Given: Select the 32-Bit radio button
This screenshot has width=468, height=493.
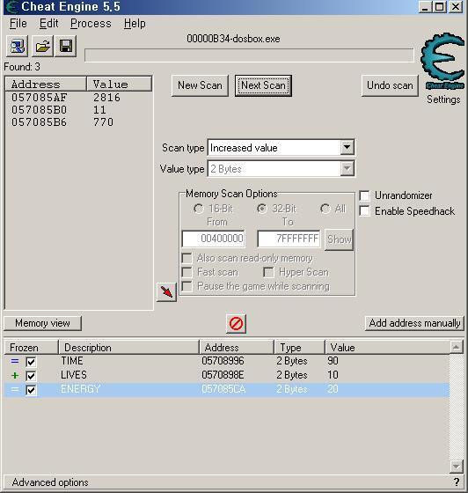Looking at the screenshot, I should tap(262, 209).
